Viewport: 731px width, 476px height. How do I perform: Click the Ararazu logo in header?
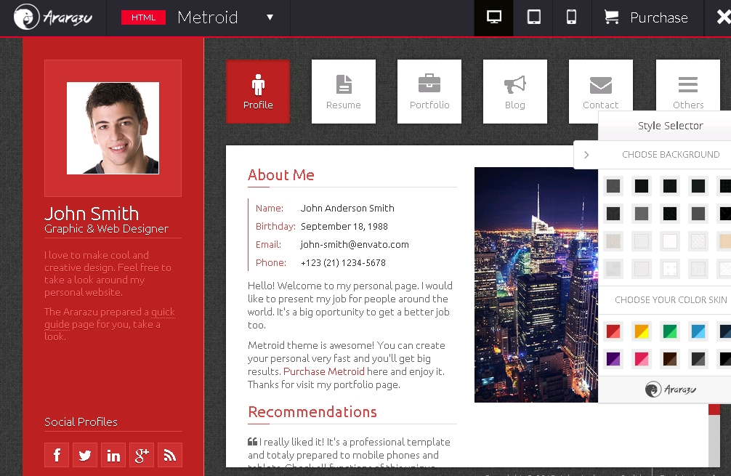coord(53,17)
